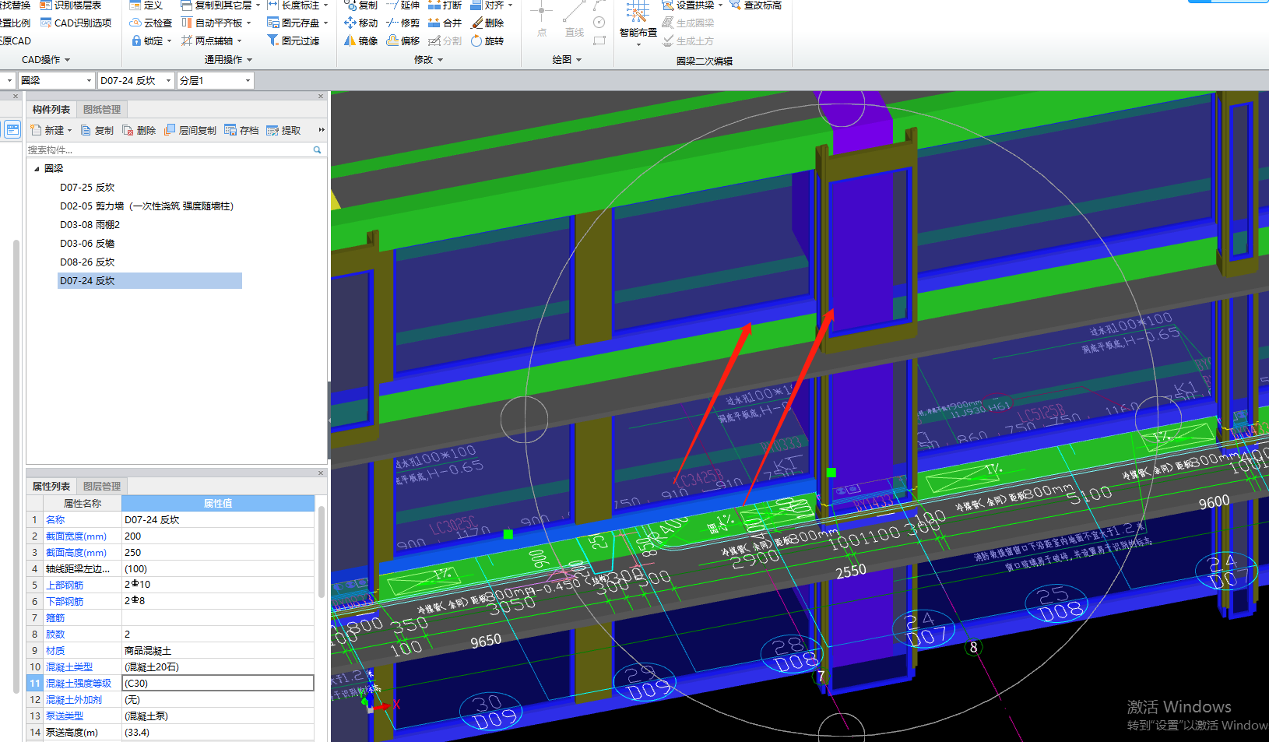Click 设置拱梁 tool
1269x742 pixels.
[x=692, y=5]
